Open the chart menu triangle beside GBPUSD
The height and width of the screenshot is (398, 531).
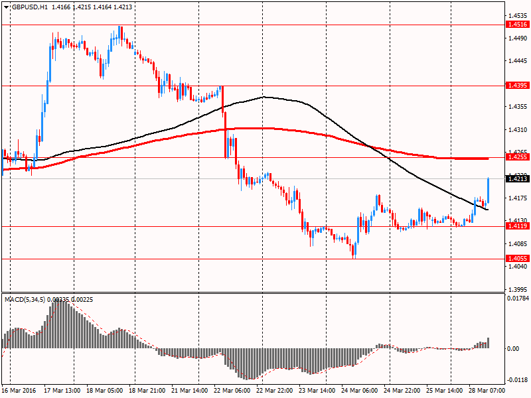coord(7,7)
